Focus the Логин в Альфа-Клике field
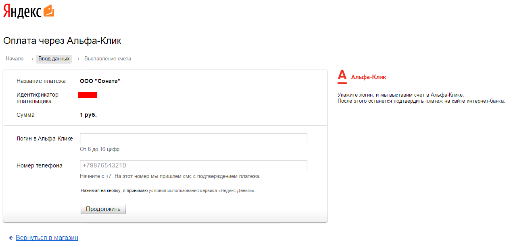 coord(194,138)
